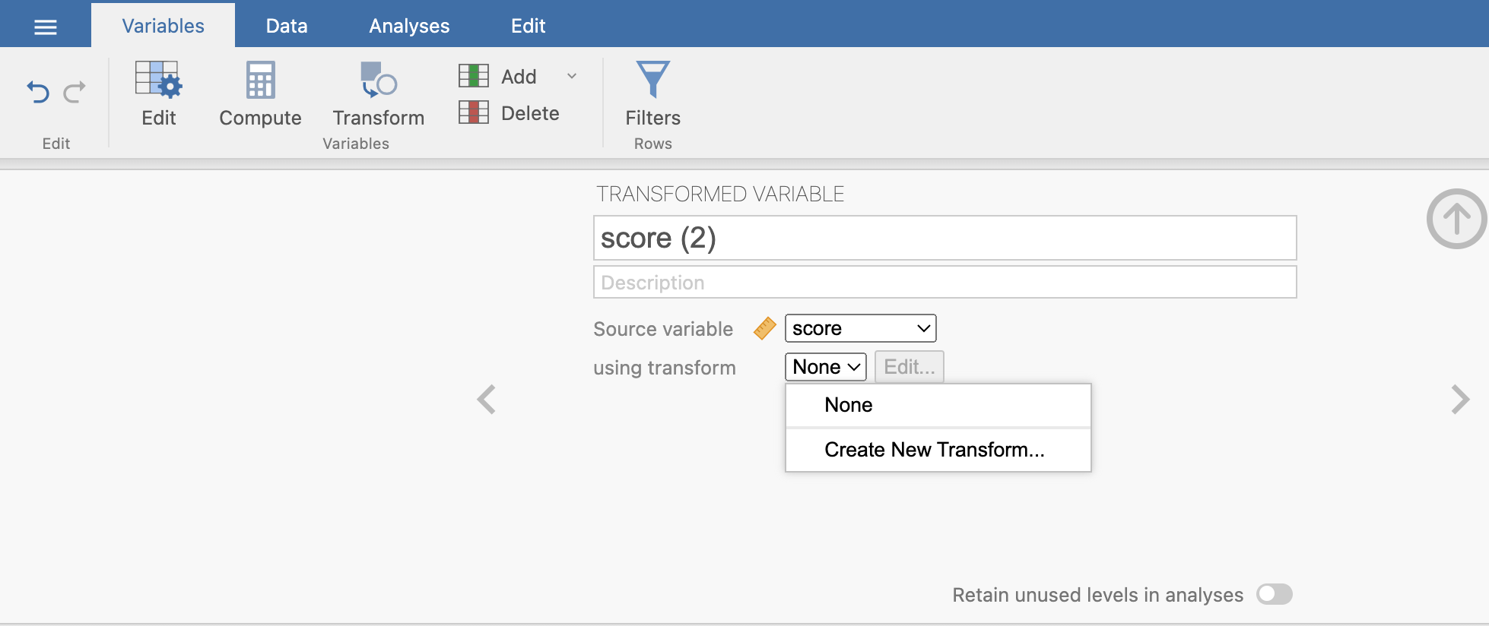Collapse the panel with the up arrow
The height and width of the screenshot is (626, 1489).
1456,219
